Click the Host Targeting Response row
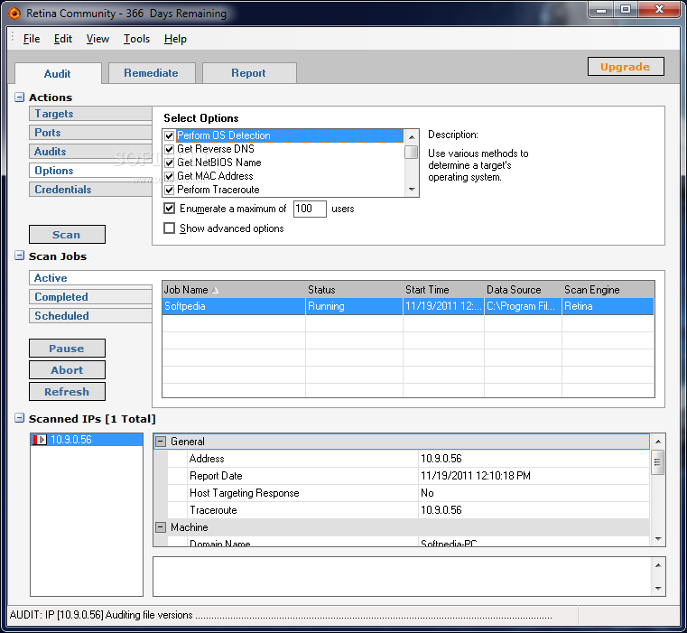The height and width of the screenshot is (633, 687). point(408,493)
